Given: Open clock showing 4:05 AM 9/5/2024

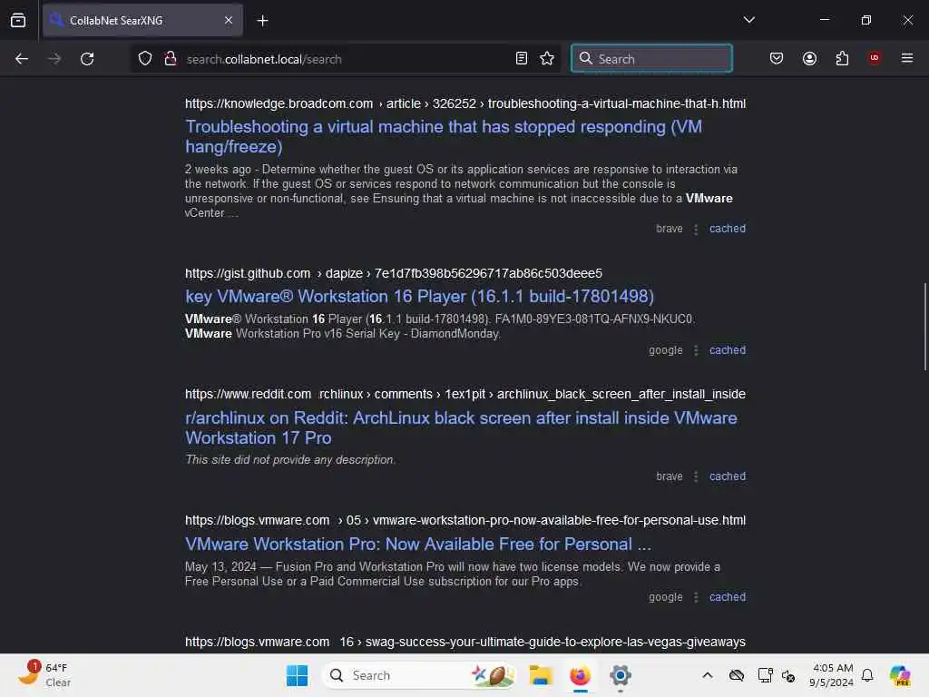Looking at the screenshot, I should 832,675.
